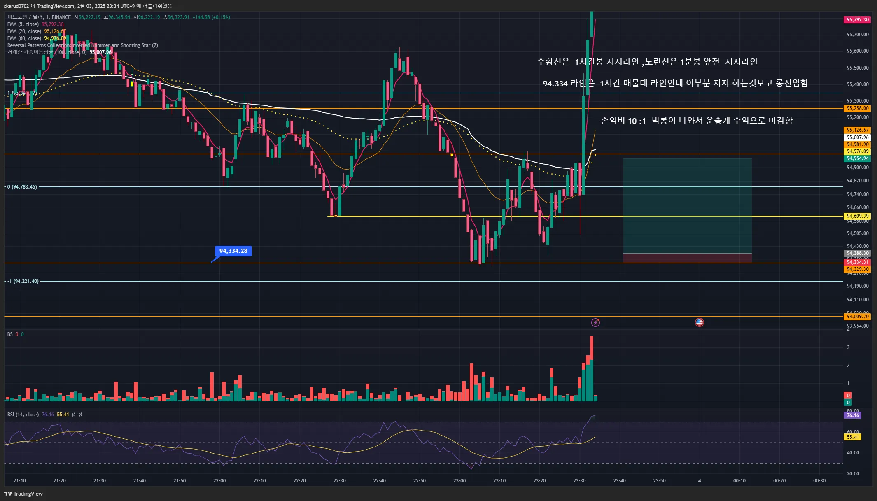Image resolution: width=877 pixels, height=501 pixels.
Task: Click the green 94,954.94 price label
Action: pos(857,158)
